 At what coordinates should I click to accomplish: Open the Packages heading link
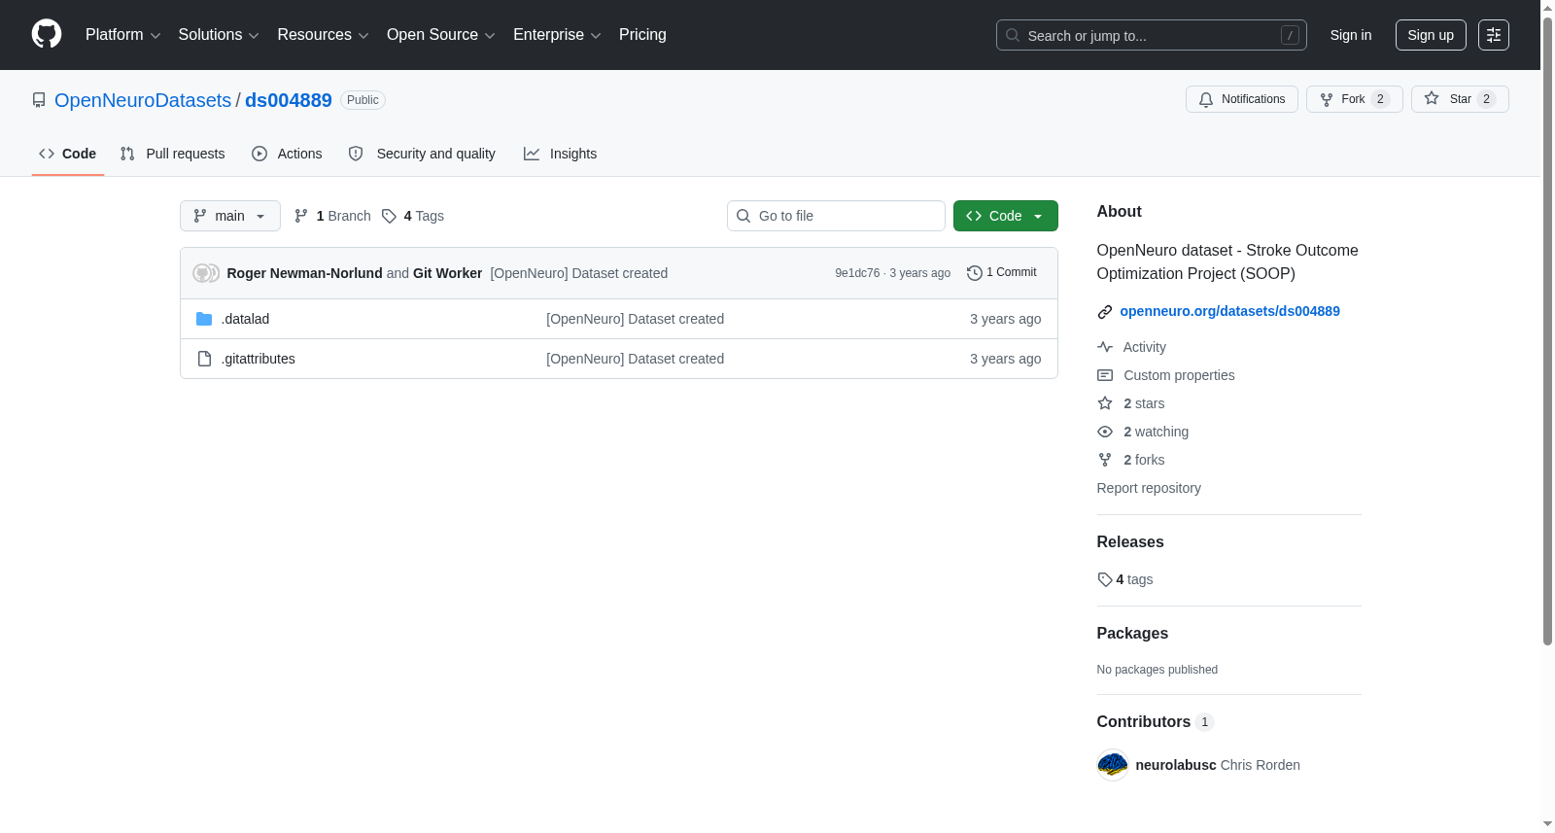(x=1132, y=634)
